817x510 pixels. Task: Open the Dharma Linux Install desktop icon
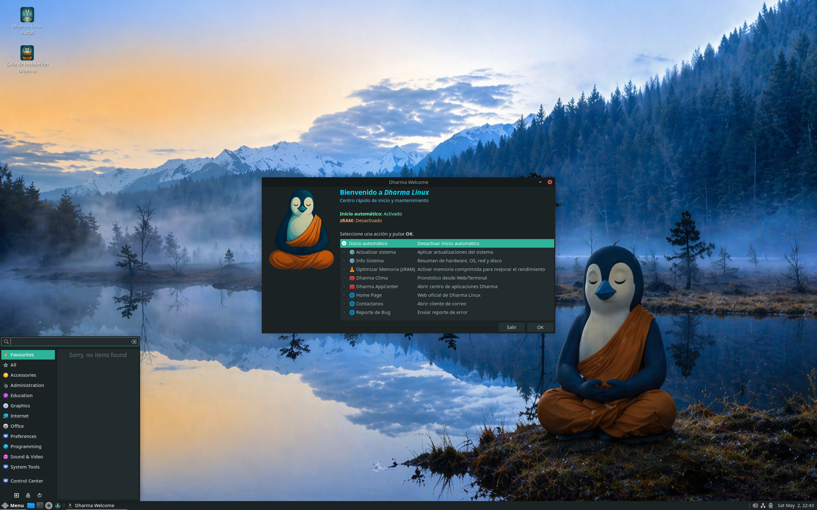pyautogui.click(x=27, y=21)
